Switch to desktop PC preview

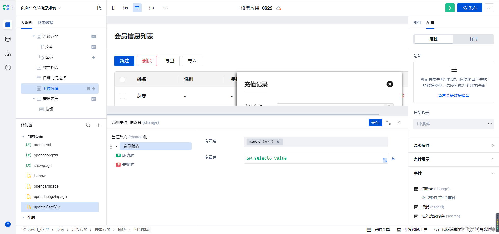click(137, 8)
